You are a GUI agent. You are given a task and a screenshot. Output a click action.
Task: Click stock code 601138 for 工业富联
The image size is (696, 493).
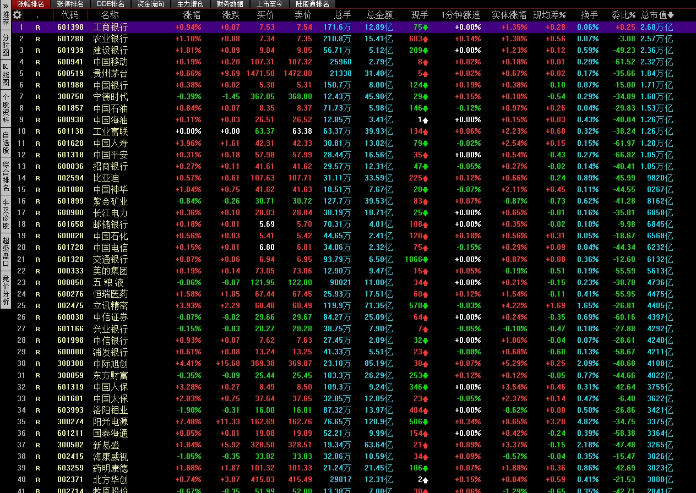click(x=70, y=131)
